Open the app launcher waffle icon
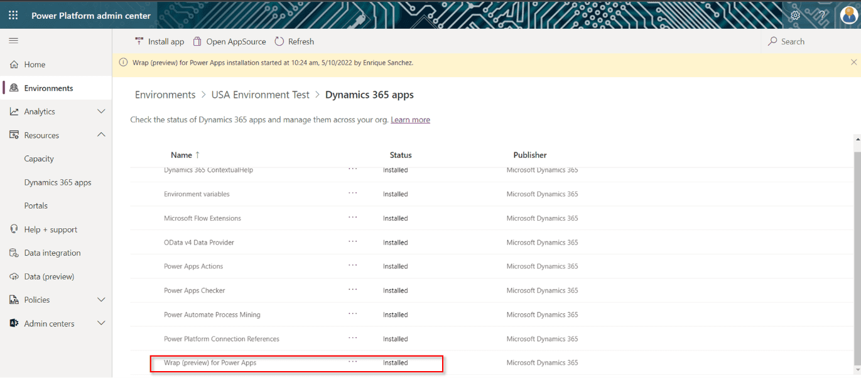The image size is (861, 378). [13, 16]
